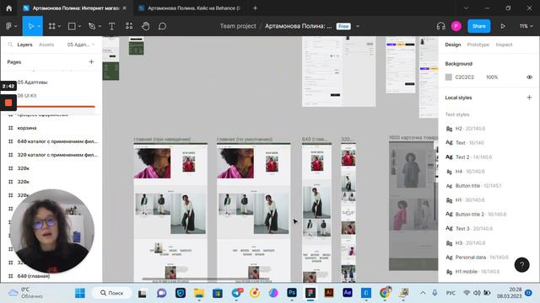Search layers with magnifier icon
Viewport: 540px width, 303px height.
pyautogui.click(x=10, y=45)
